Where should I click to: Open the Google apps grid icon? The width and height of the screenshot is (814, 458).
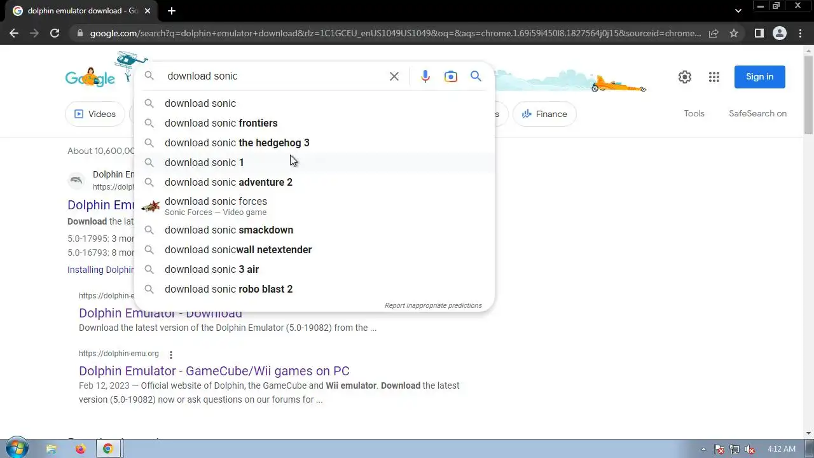point(714,77)
